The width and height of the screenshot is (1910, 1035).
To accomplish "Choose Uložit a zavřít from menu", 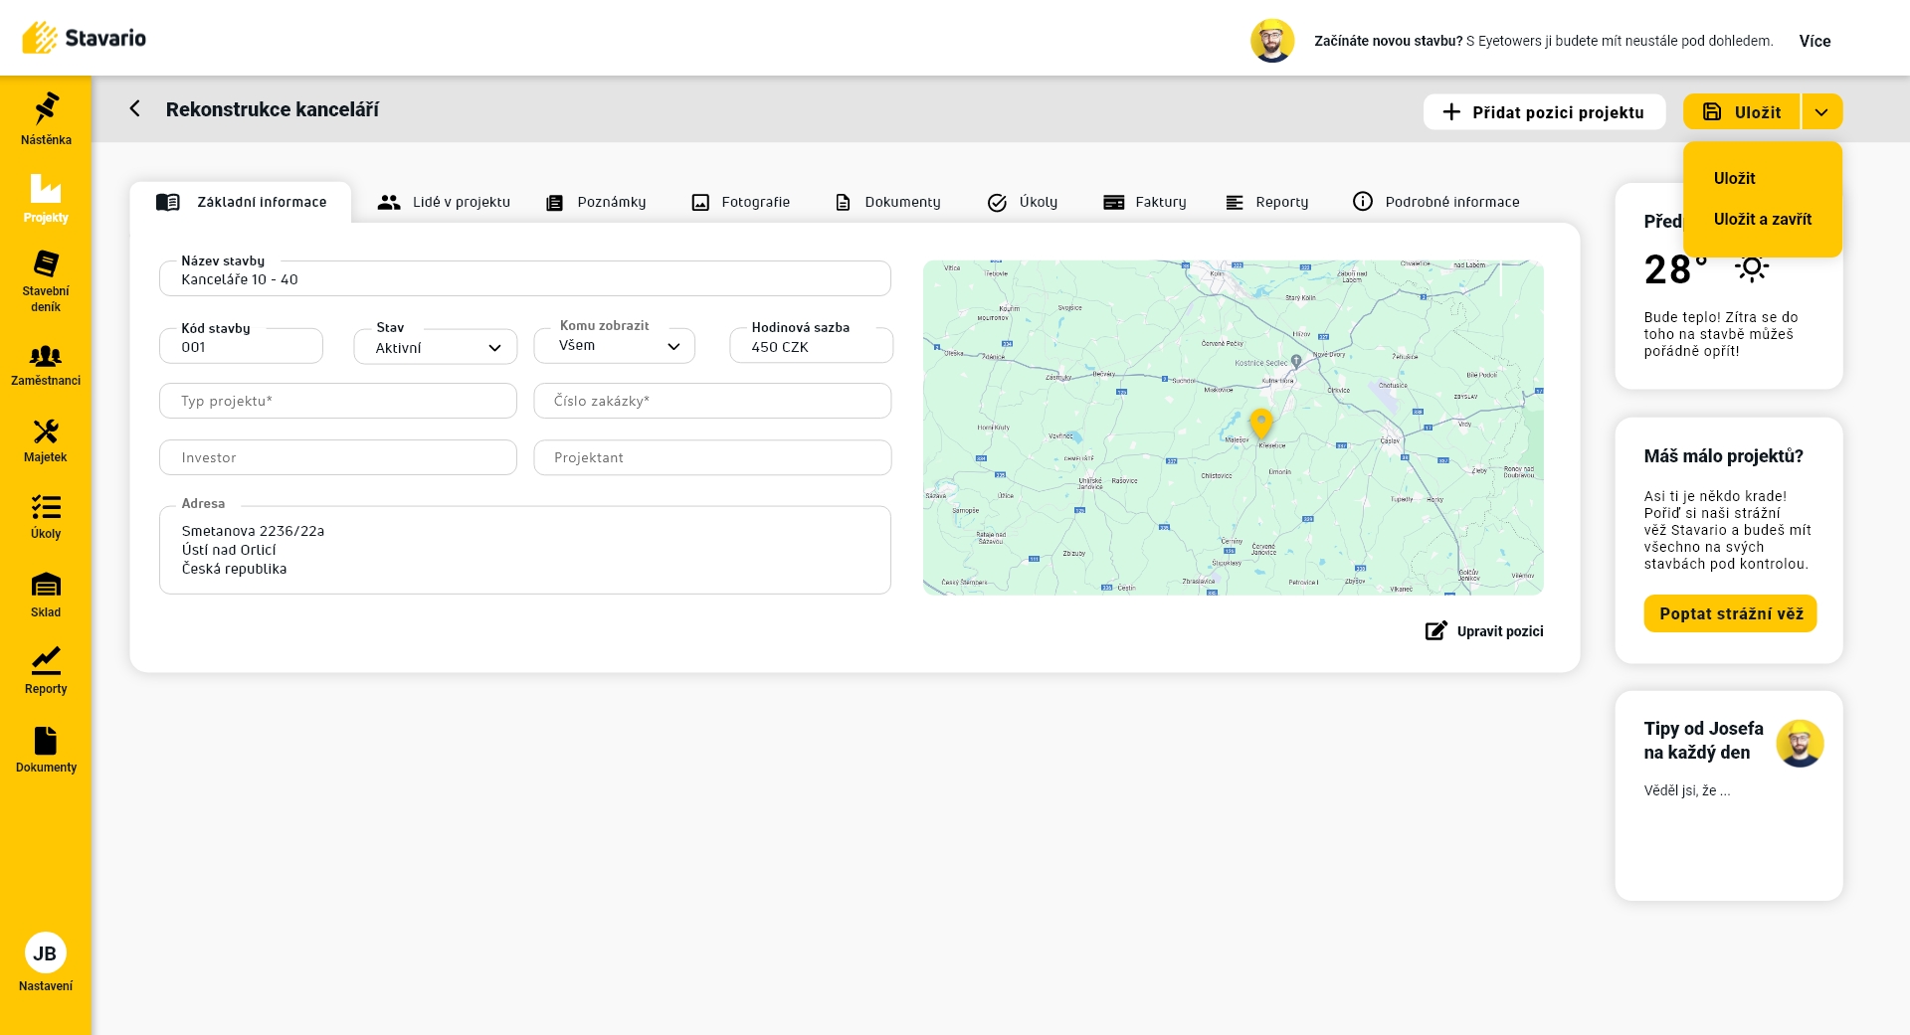I will [x=1762, y=220].
